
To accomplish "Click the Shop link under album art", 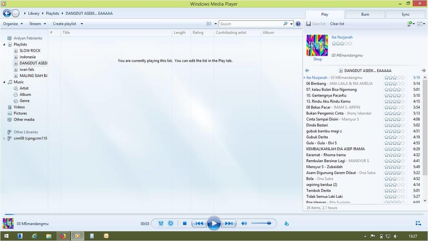I will pos(318,59).
